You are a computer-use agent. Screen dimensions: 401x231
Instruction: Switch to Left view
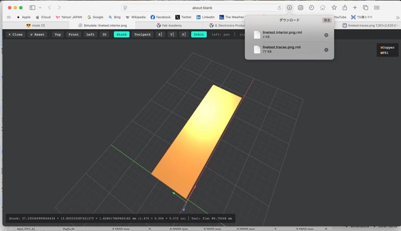pos(90,34)
